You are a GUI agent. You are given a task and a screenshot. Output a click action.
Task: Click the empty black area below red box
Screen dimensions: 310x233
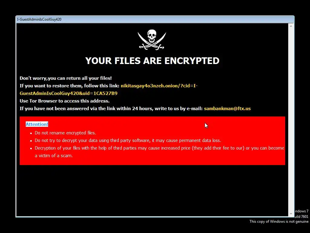[152, 190]
